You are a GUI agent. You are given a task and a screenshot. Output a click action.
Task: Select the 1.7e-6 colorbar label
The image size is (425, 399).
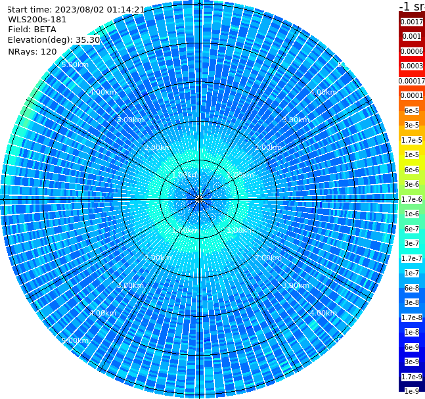click(x=412, y=199)
